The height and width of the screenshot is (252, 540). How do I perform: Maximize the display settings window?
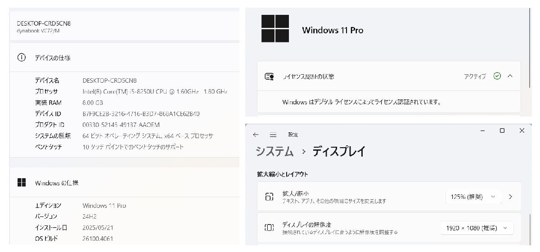[x=502, y=130]
